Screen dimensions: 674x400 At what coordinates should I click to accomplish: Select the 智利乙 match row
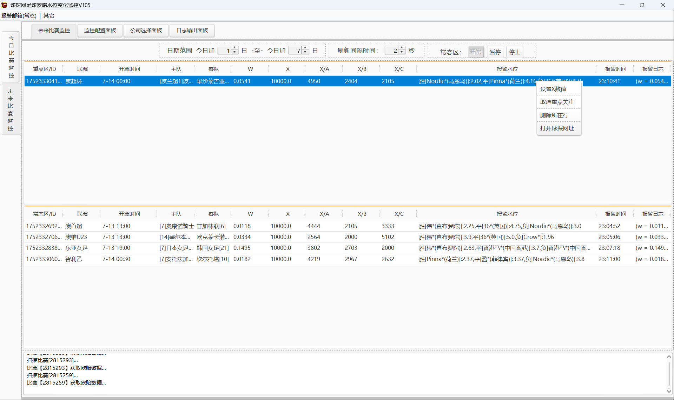pyautogui.click(x=348, y=259)
